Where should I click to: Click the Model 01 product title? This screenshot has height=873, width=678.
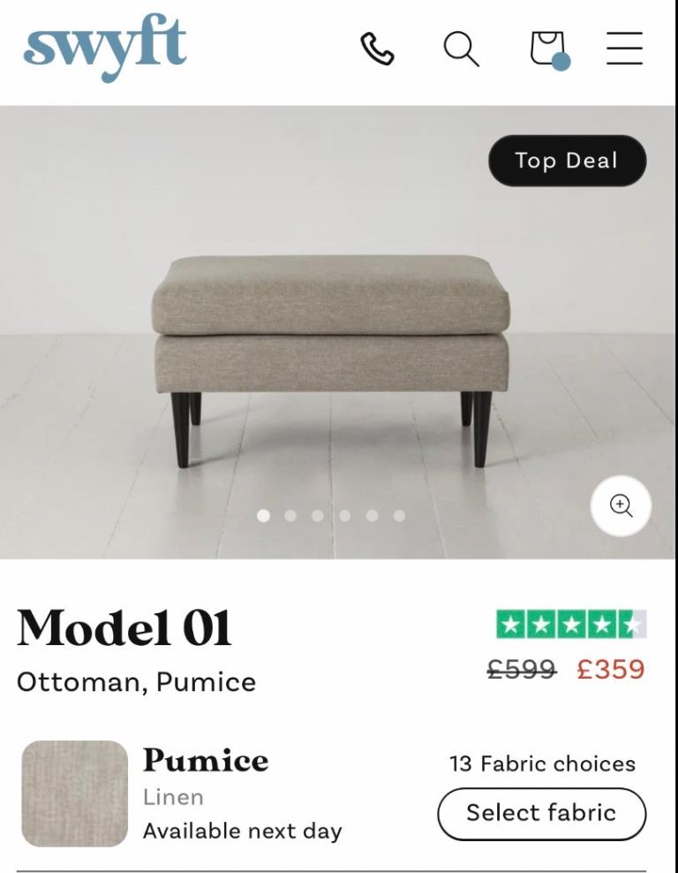pos(124,629)
